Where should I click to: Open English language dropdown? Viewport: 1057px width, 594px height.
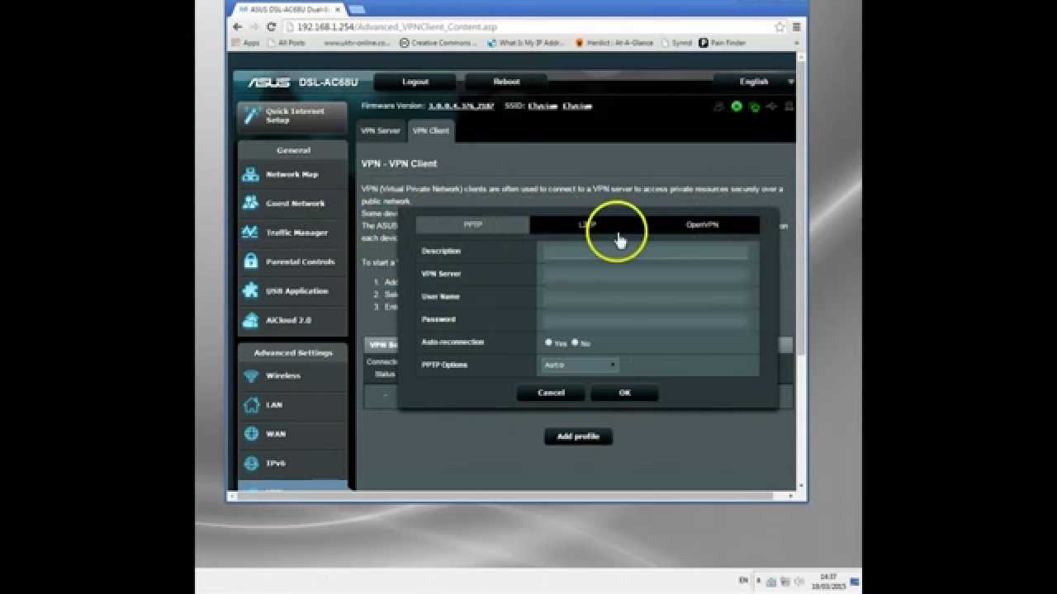pos(754,82)
